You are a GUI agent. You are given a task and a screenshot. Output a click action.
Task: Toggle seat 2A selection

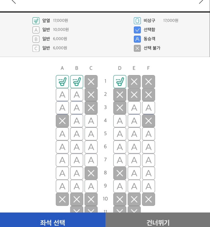62,95
